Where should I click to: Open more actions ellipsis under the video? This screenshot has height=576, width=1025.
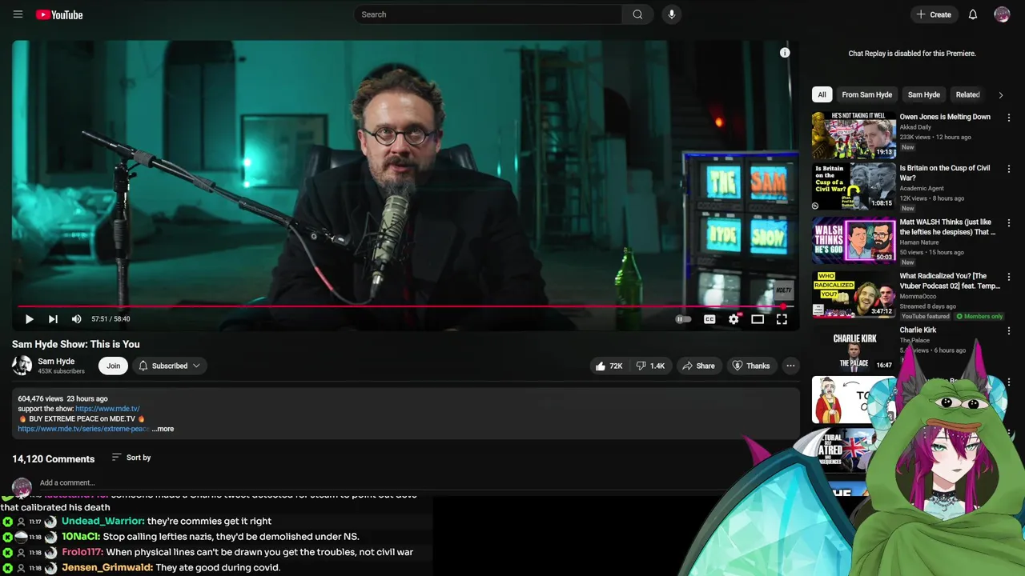click(790, 366)
